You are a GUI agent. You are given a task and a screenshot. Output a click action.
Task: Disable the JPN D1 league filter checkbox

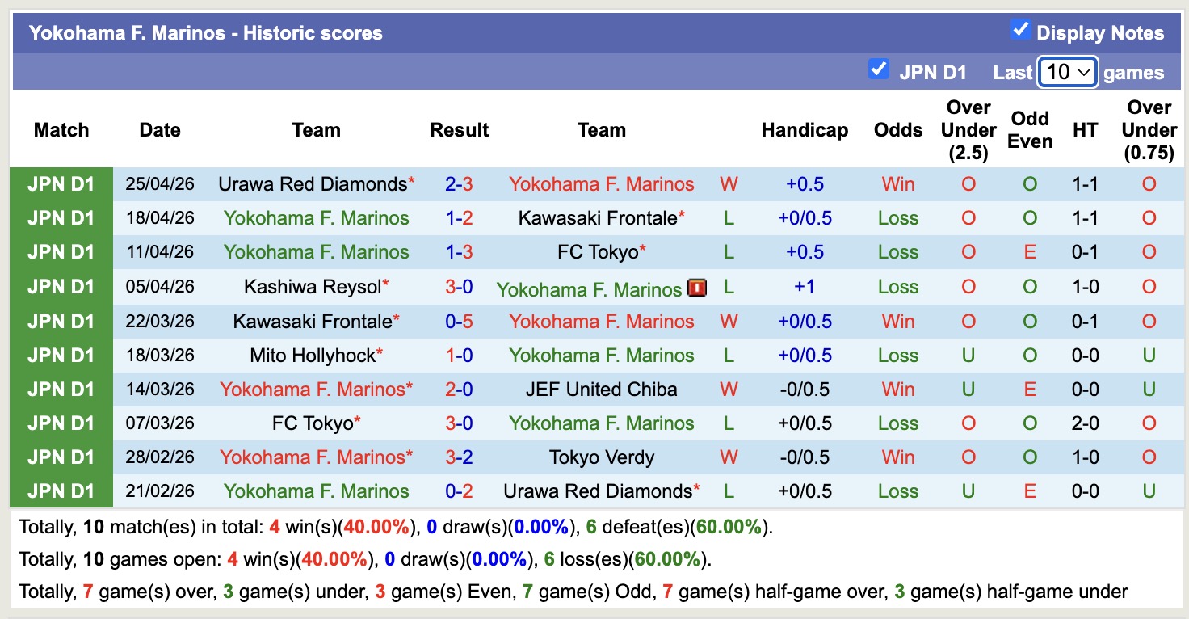tap(879, 70)
